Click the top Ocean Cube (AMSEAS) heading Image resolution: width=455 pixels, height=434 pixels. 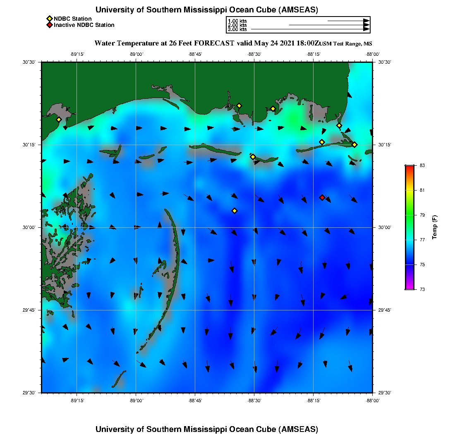(x=206, y=10)
